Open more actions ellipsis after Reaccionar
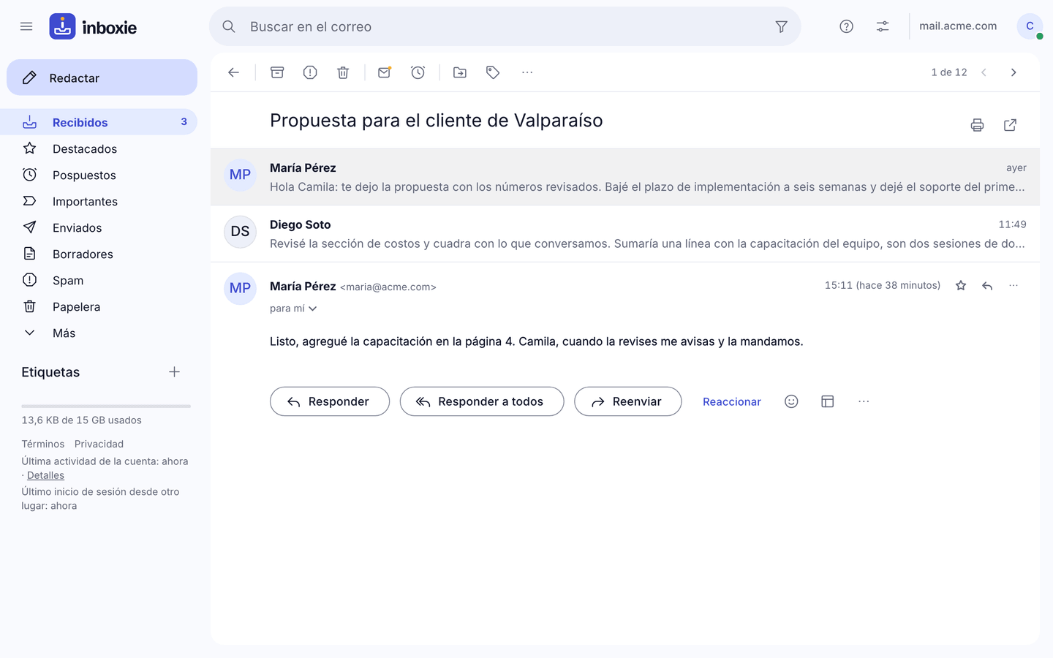The height and width of the screenshot is (658, 1053). tap(864, 401)
